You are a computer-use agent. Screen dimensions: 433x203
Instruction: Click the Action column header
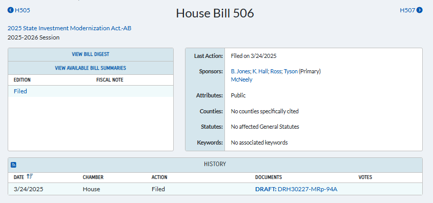[159, 177]
